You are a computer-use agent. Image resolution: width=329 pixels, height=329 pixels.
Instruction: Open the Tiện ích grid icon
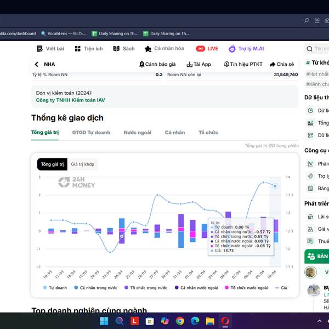[78, 49]
